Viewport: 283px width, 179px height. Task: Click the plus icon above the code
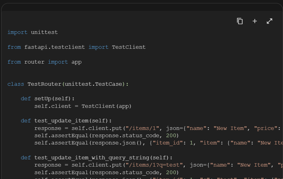(255, 21)
